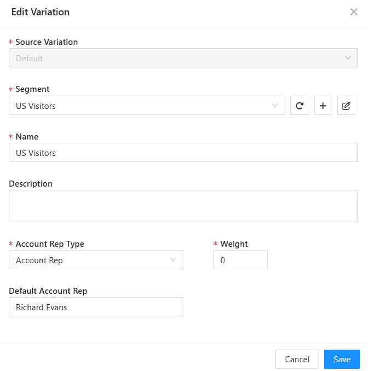Click the Name input field
This screenshot has width=370, height=371.
tap(183, 153)
